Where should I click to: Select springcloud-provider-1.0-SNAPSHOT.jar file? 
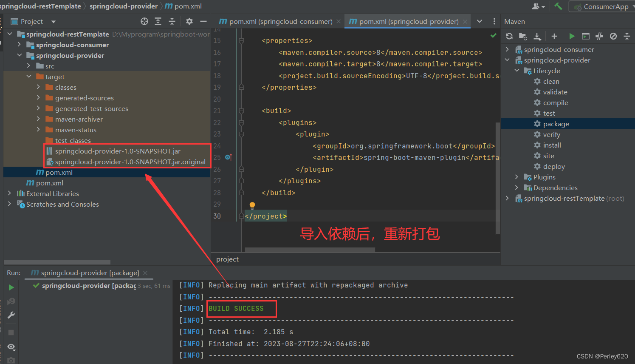[118, 151]
